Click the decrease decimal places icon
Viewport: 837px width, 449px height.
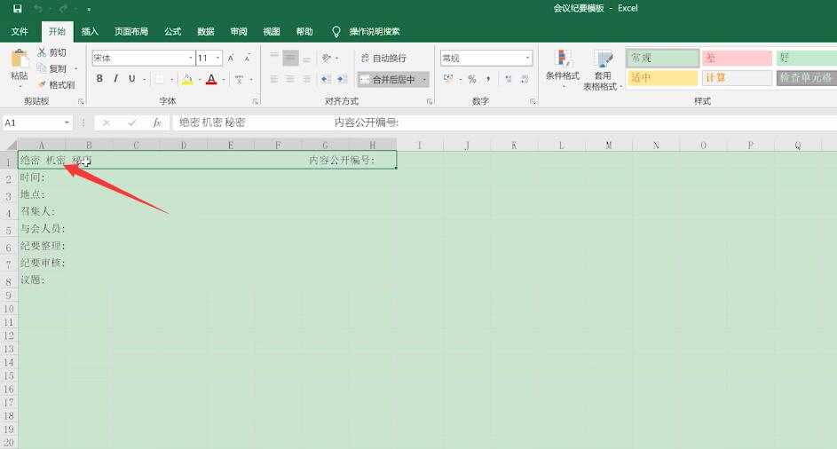tap(525, 79)
